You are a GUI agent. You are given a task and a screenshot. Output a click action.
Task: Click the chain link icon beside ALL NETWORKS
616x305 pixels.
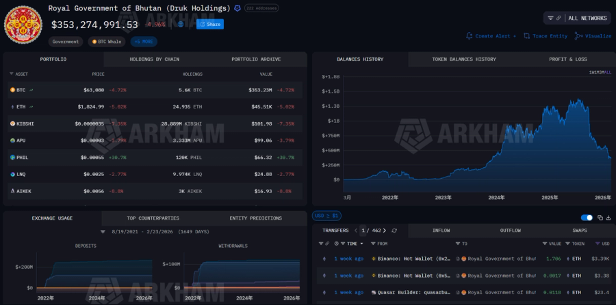coord(559,18)
